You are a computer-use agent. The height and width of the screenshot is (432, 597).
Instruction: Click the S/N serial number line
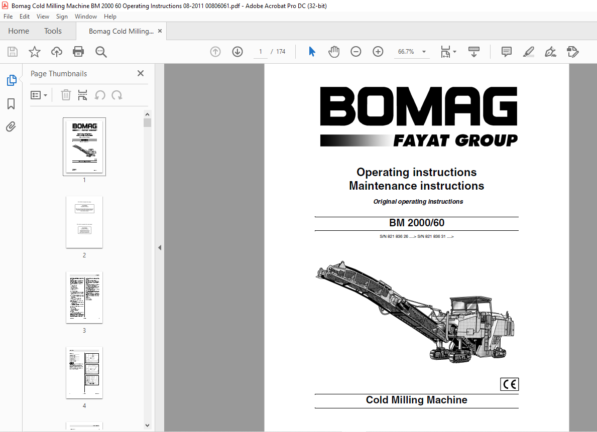[417, 236]
